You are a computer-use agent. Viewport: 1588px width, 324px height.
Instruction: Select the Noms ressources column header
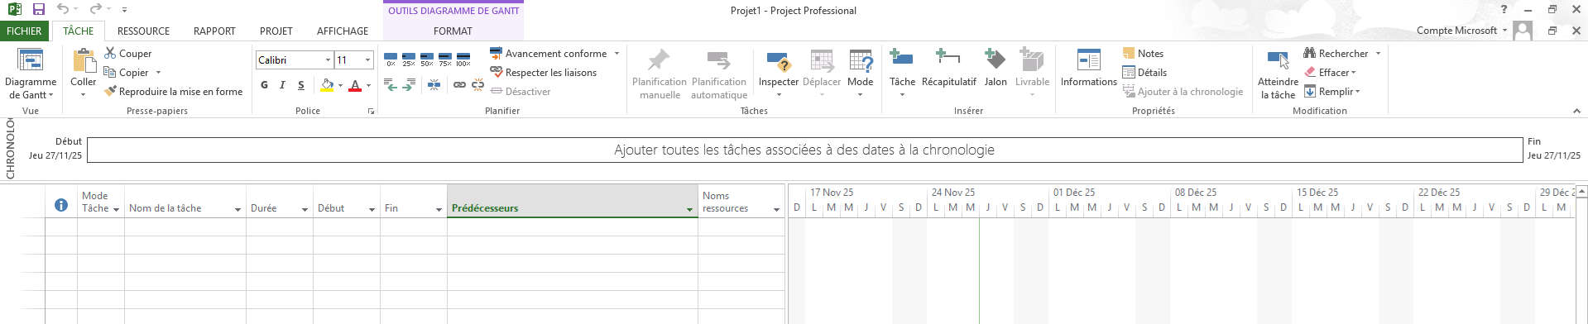tap(741, 201)
